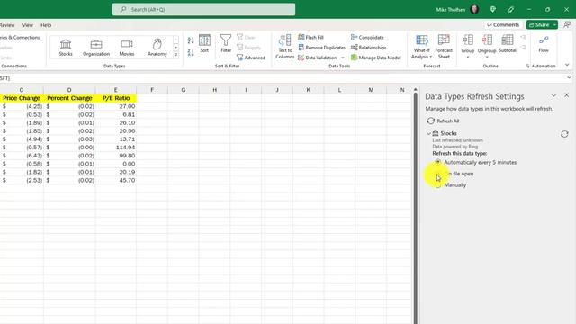The image size is (576, 324).
Task: Open the Help tab
Action: [x=46, y=25]
